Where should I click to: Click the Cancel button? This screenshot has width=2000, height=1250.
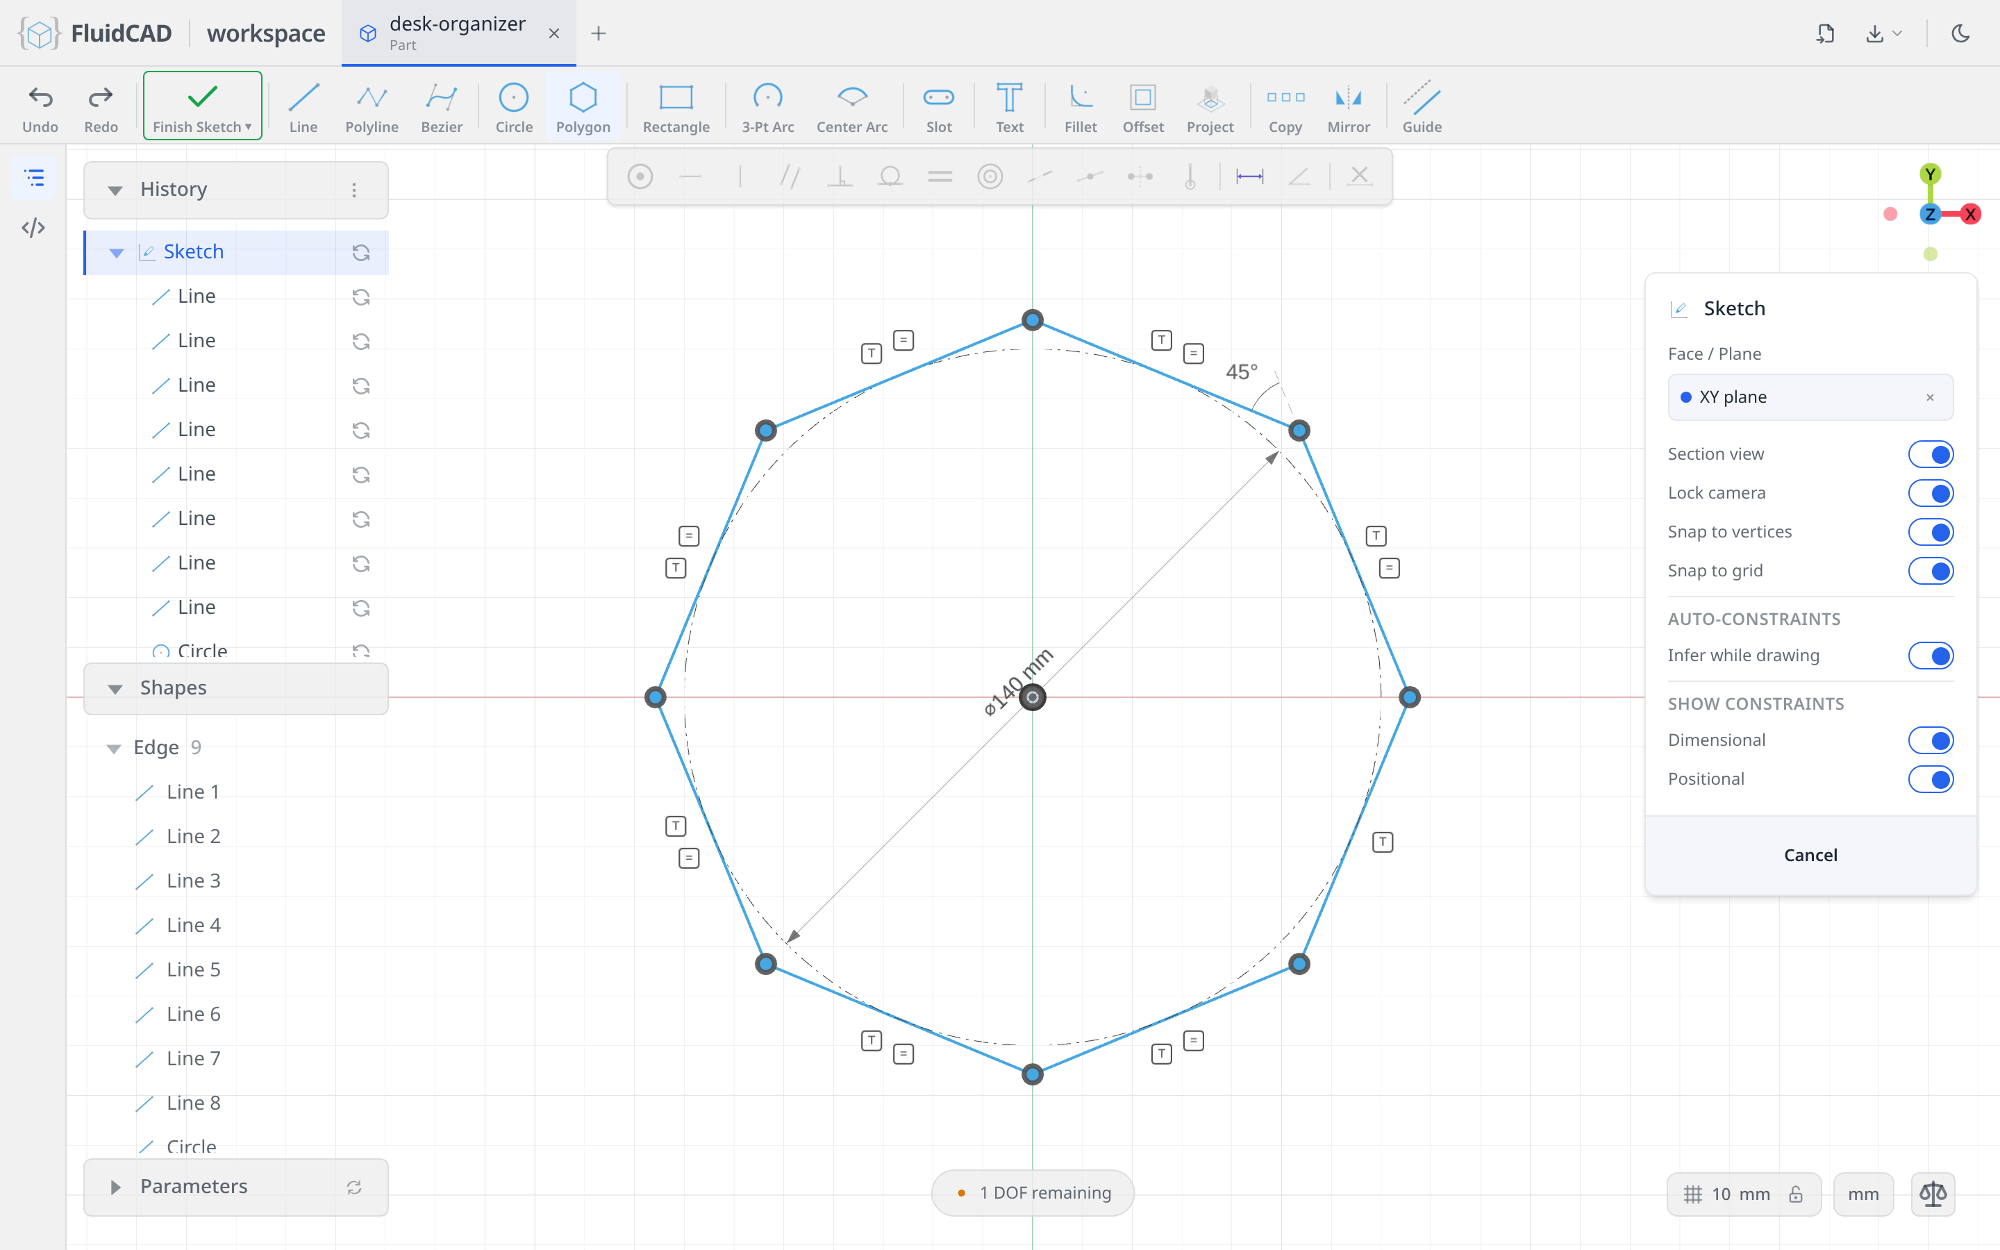(1810, 855)
